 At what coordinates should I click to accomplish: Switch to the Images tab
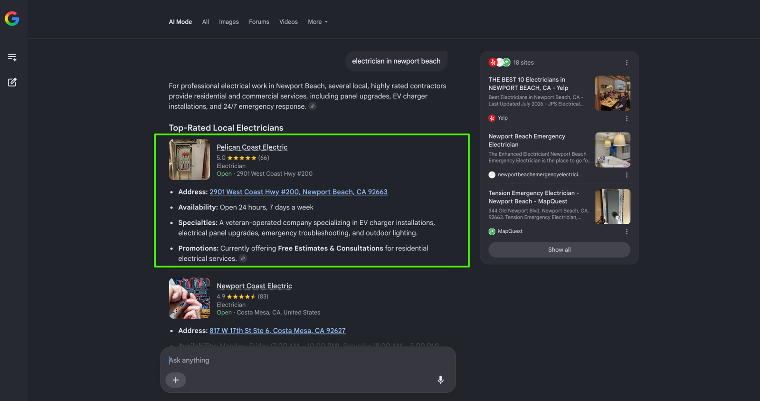click(229, 22)
